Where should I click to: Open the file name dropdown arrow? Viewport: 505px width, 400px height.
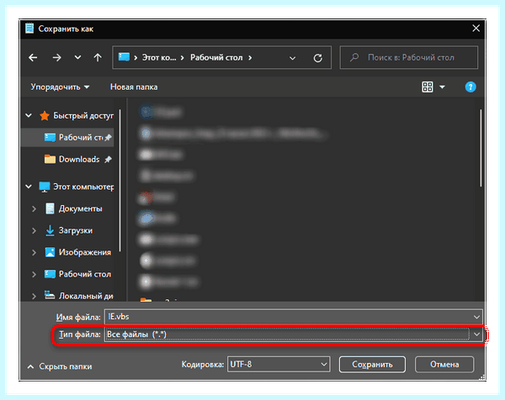click(x=476, y=317)
